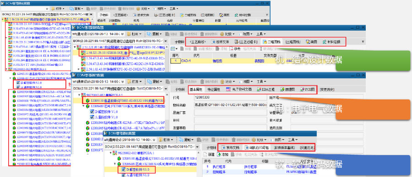Select the 可执行代码包 tab
Image resolution: width=412 pixels, height=177 pixels.
point(256,147)
